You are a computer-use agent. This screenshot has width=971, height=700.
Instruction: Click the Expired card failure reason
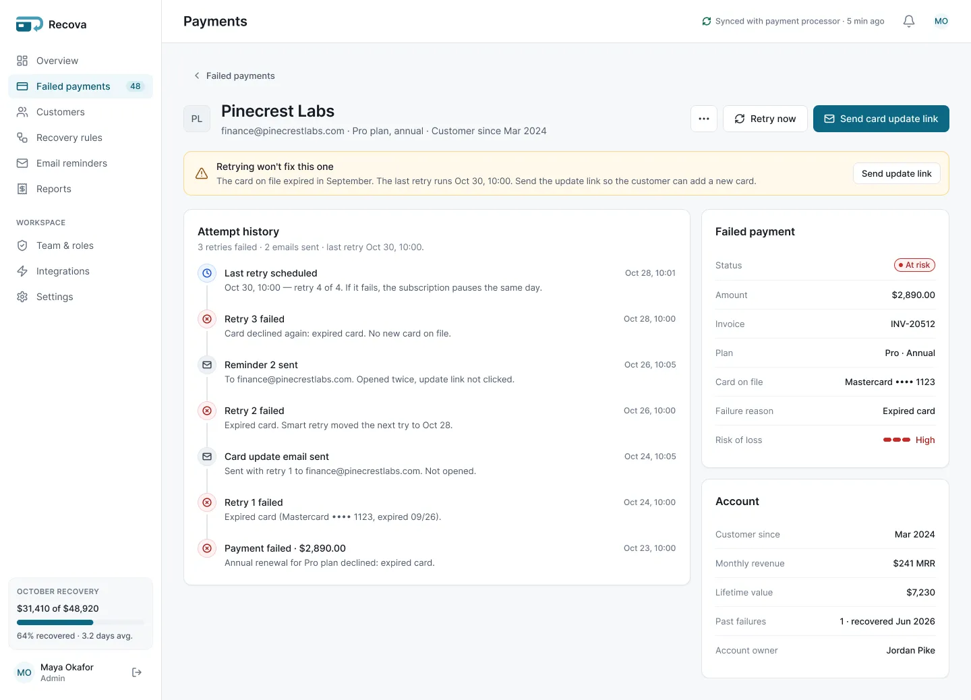909,411
